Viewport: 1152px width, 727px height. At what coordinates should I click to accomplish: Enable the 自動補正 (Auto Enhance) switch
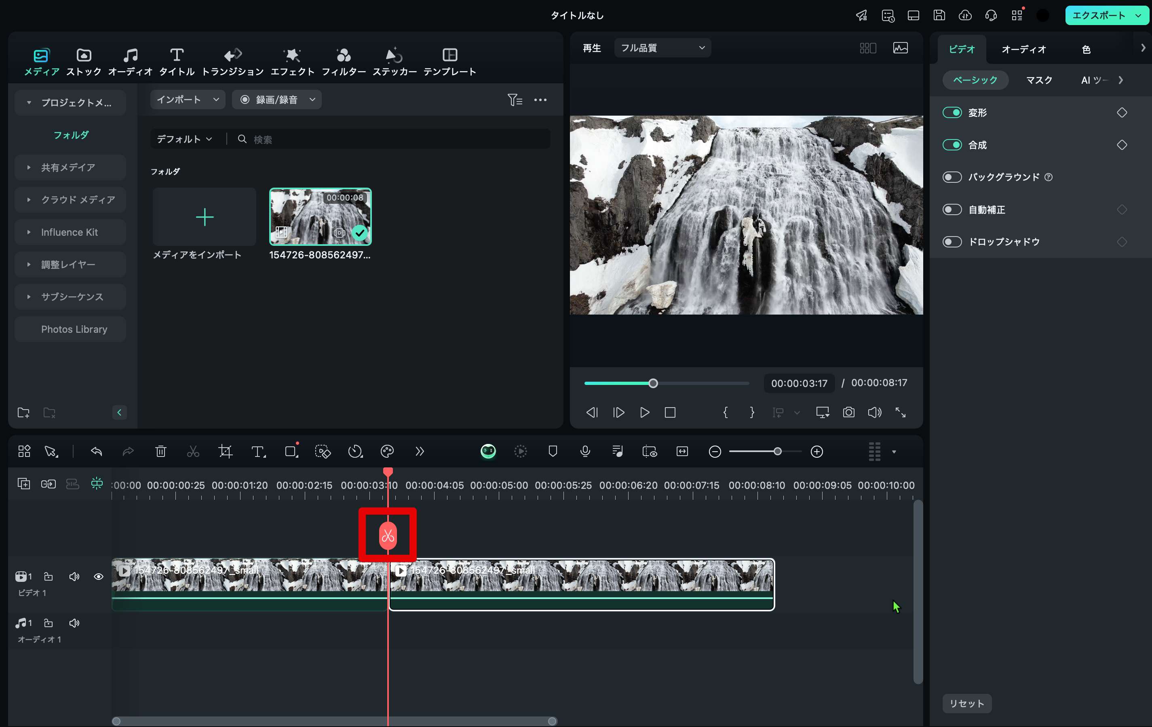point(952,209)
